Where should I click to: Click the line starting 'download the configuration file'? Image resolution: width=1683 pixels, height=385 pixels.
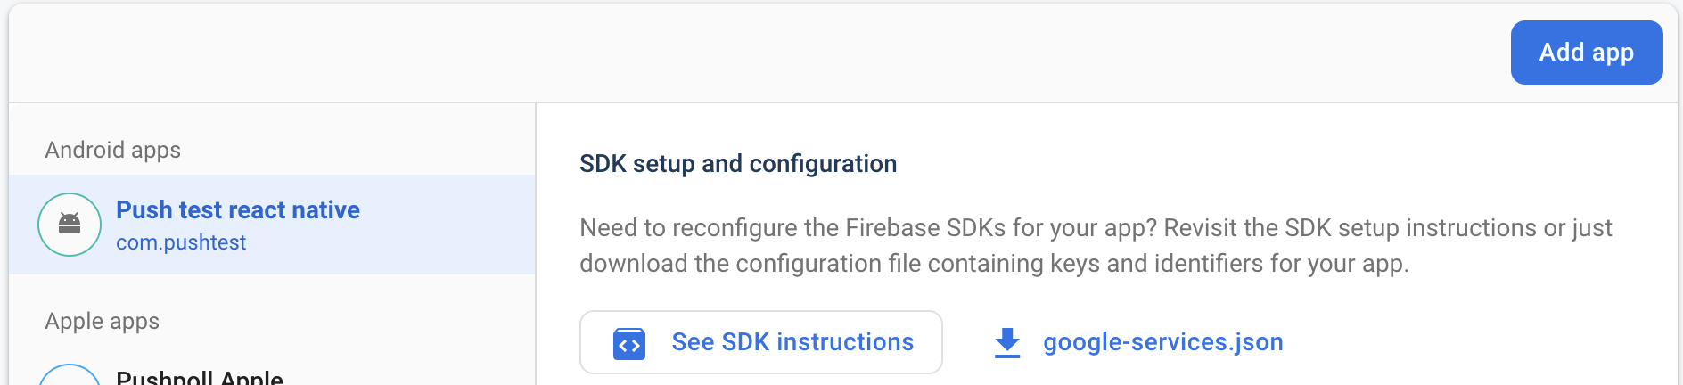click(994, 264)
